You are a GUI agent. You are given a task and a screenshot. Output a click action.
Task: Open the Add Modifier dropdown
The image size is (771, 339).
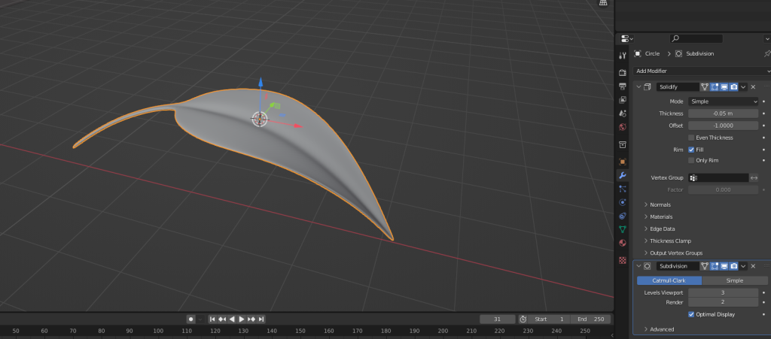point(700,71)
